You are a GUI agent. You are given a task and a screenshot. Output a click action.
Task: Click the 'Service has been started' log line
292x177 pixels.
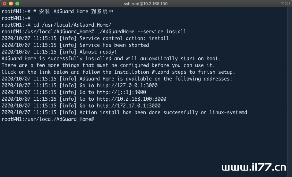point(75,45)
